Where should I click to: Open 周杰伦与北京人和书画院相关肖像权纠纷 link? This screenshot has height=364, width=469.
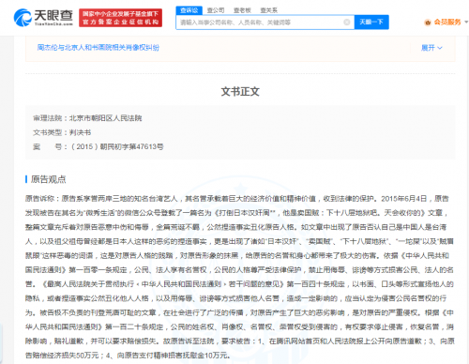98,48
